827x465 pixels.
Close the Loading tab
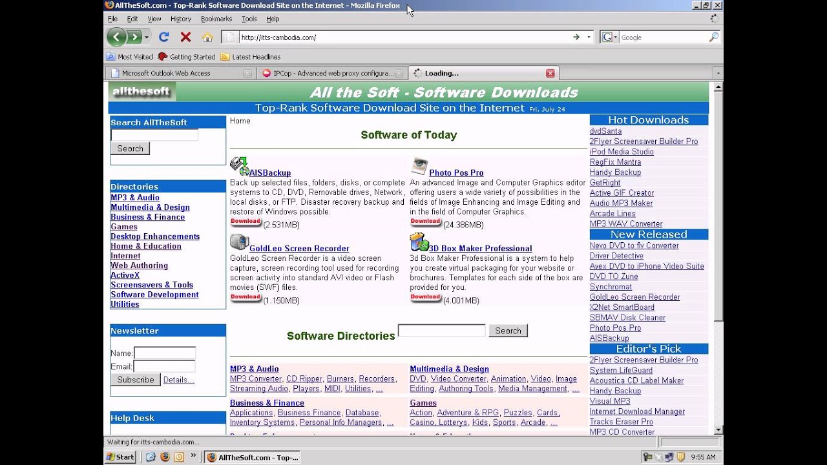(550, 73)
